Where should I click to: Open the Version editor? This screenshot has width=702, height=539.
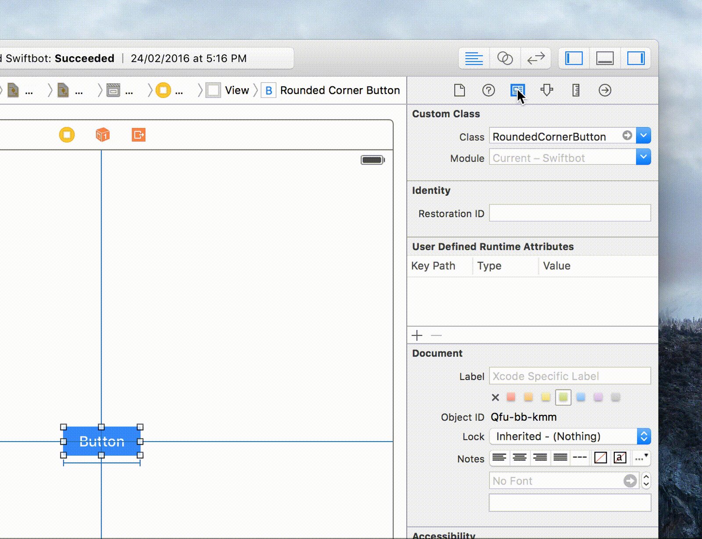[x=536, y=58]
